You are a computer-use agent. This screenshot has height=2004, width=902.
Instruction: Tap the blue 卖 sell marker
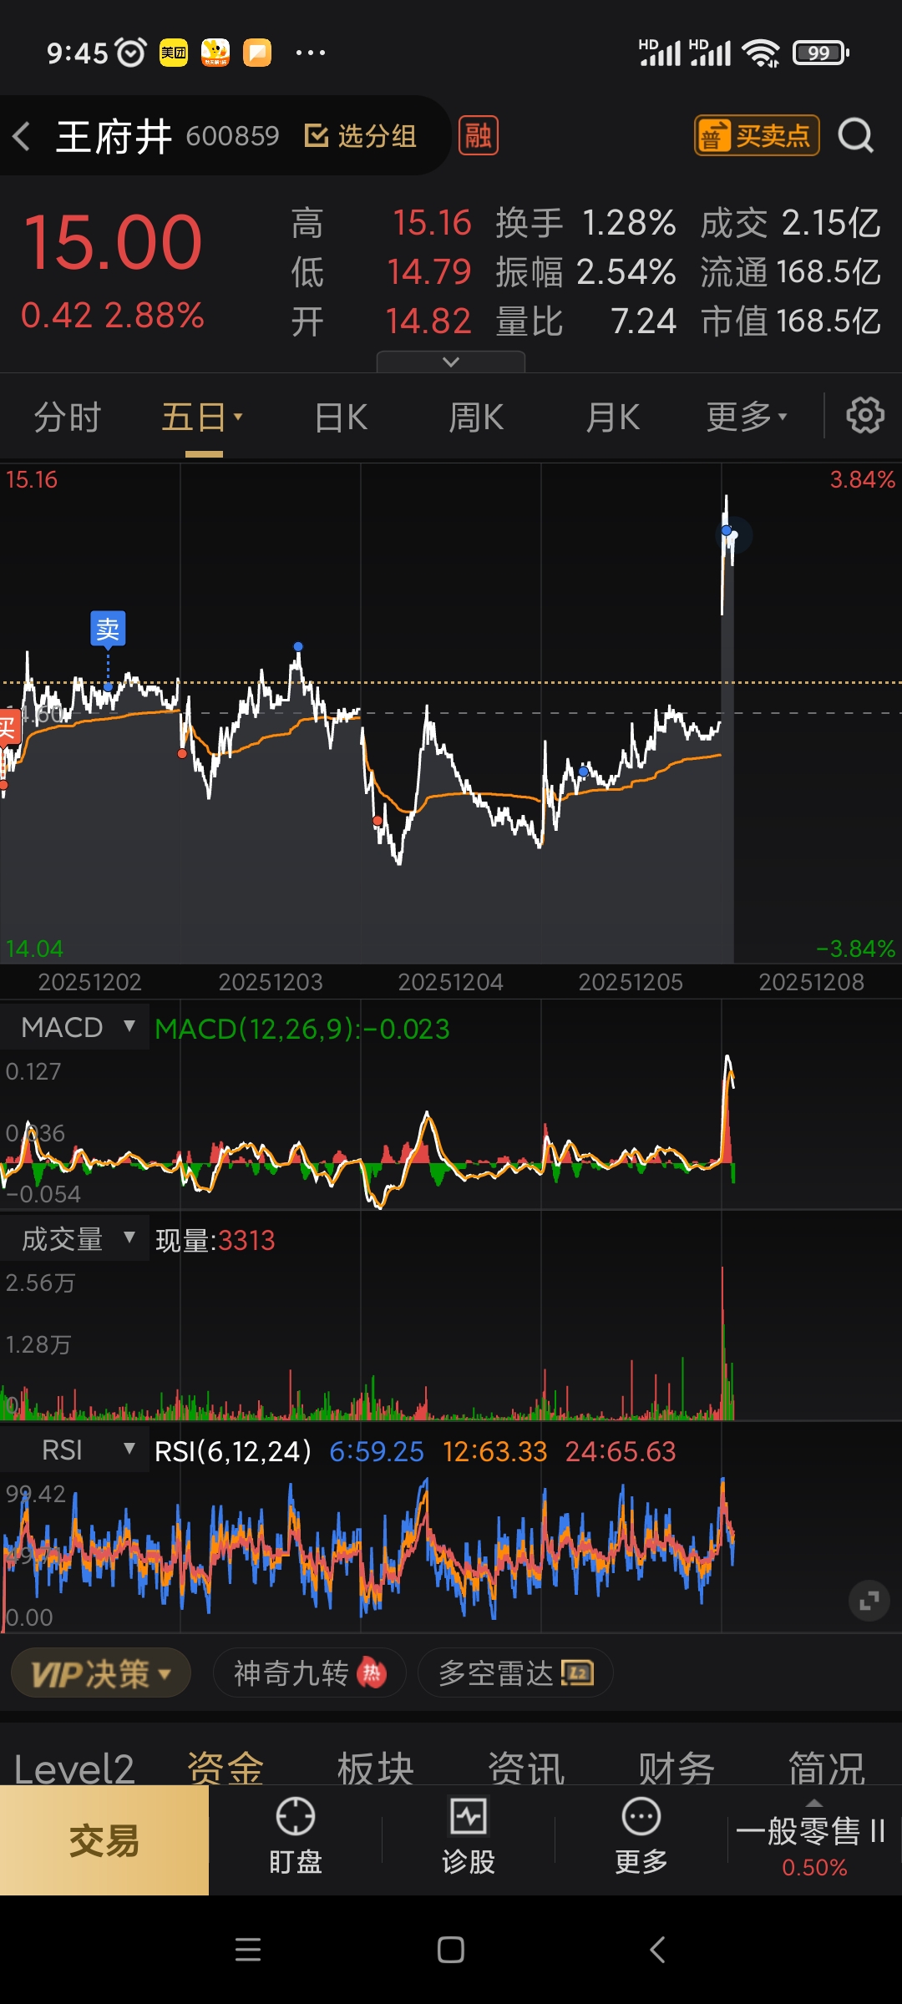[x=108, y=629]
